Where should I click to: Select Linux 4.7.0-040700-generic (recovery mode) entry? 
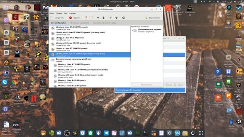(x=90, y=70)
